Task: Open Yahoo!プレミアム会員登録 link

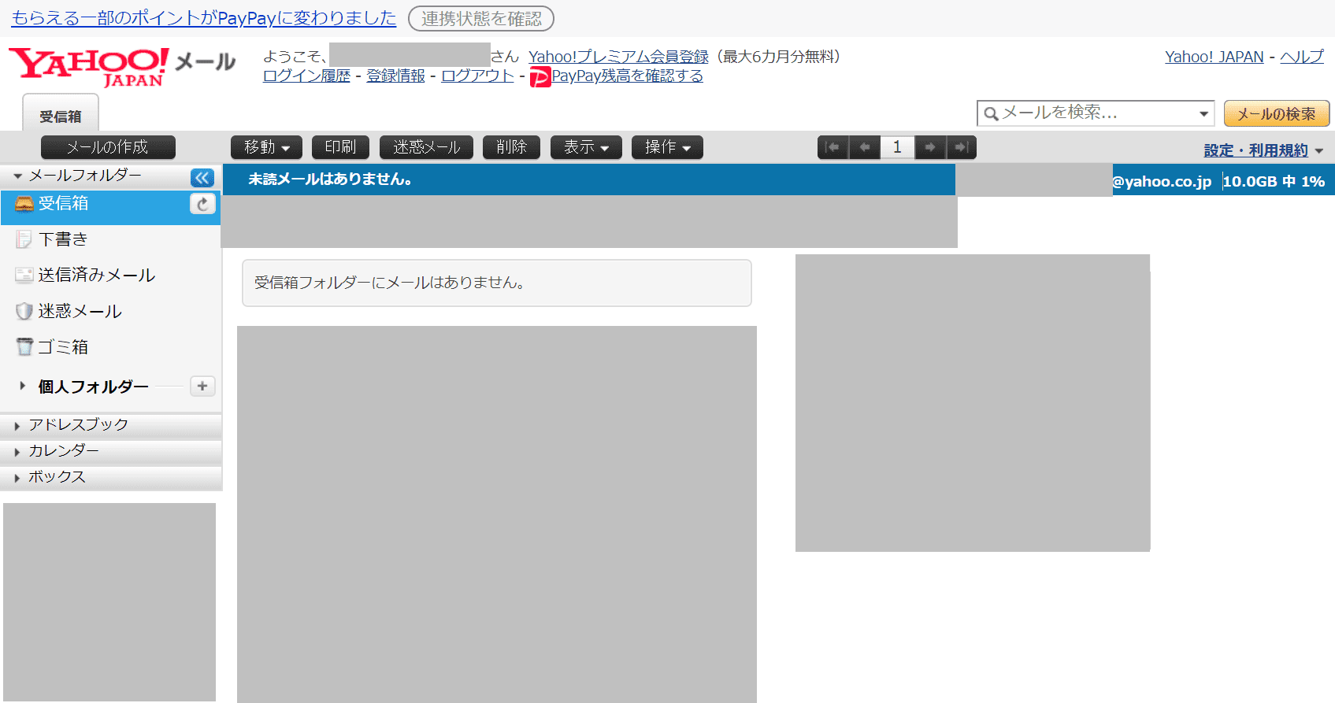Action: click(x=618, y=57)
